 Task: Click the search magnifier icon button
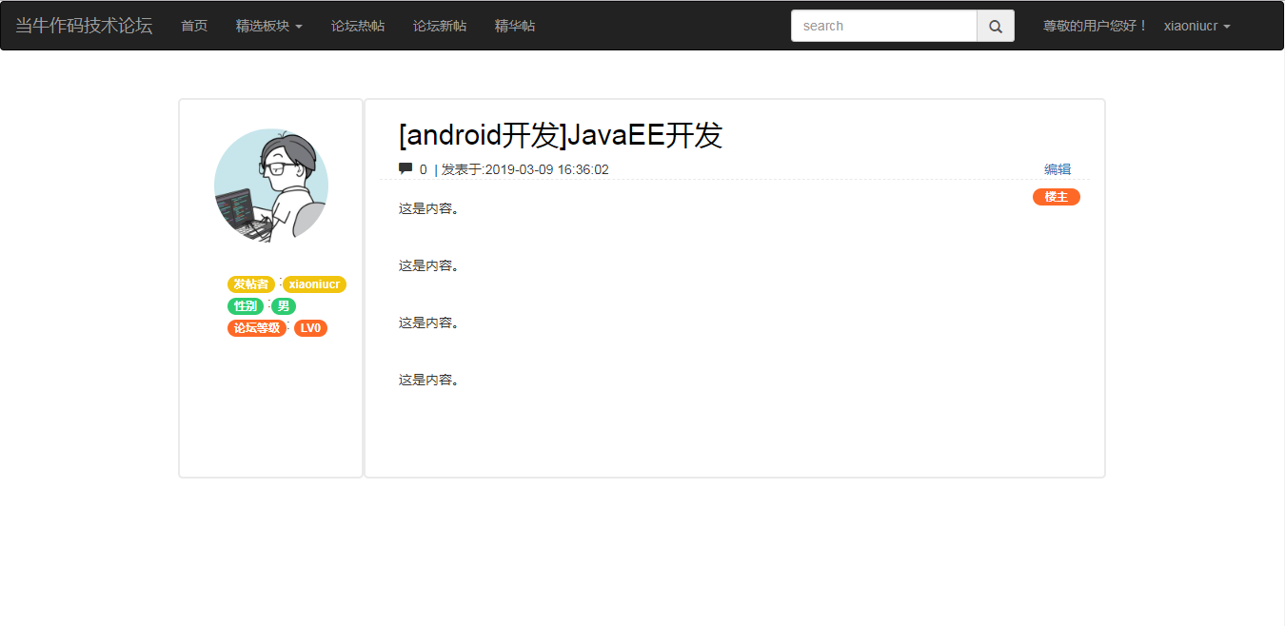(x=996, y=26)
